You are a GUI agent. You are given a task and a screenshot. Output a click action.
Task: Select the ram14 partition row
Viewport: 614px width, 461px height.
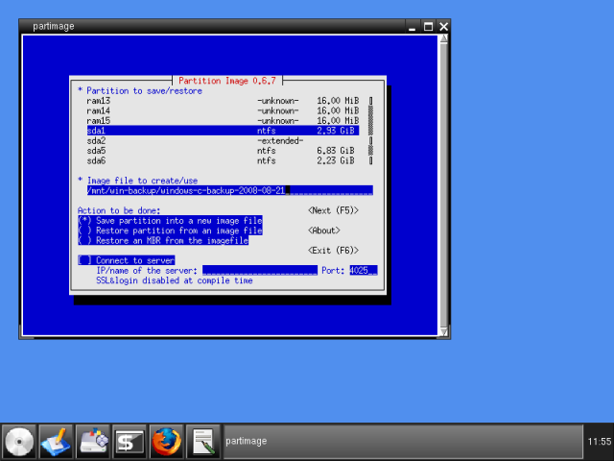coord(223,111)
